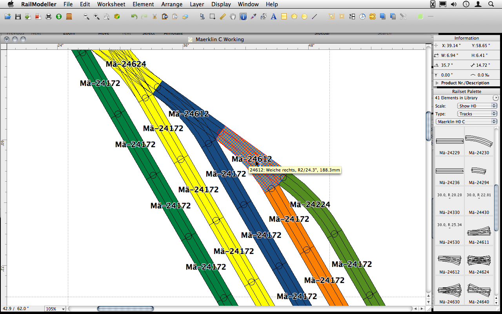Click the Undo arrow icon
The width and height of the screenshot is (502, 314).
pos(134,16)
